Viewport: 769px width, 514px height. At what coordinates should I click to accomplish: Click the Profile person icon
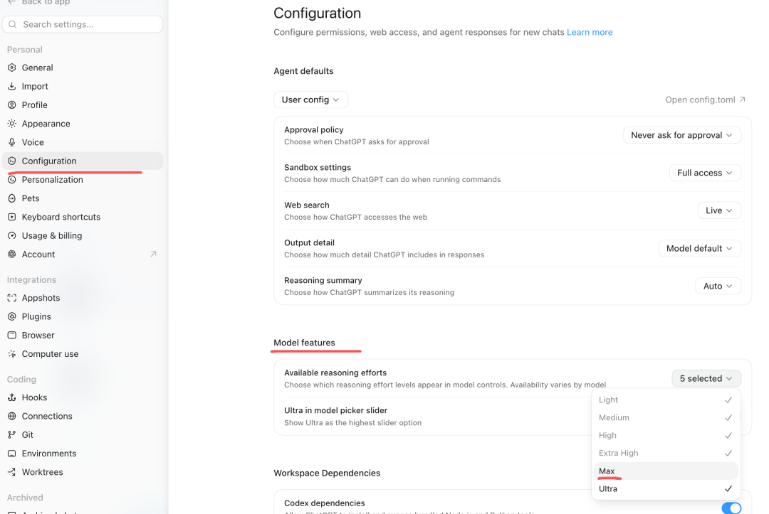(12, 105)
